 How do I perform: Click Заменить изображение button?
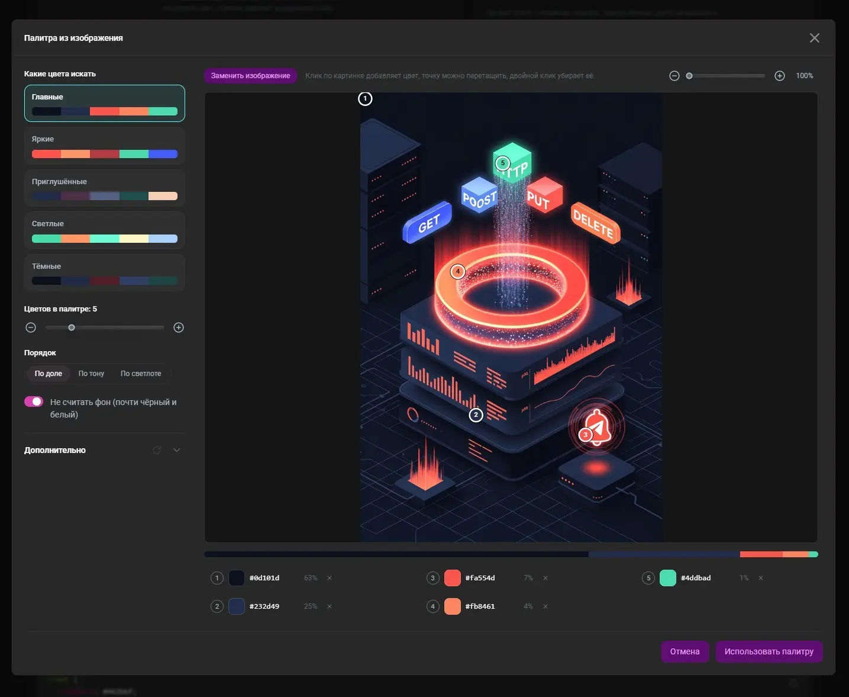pos(250,76)
